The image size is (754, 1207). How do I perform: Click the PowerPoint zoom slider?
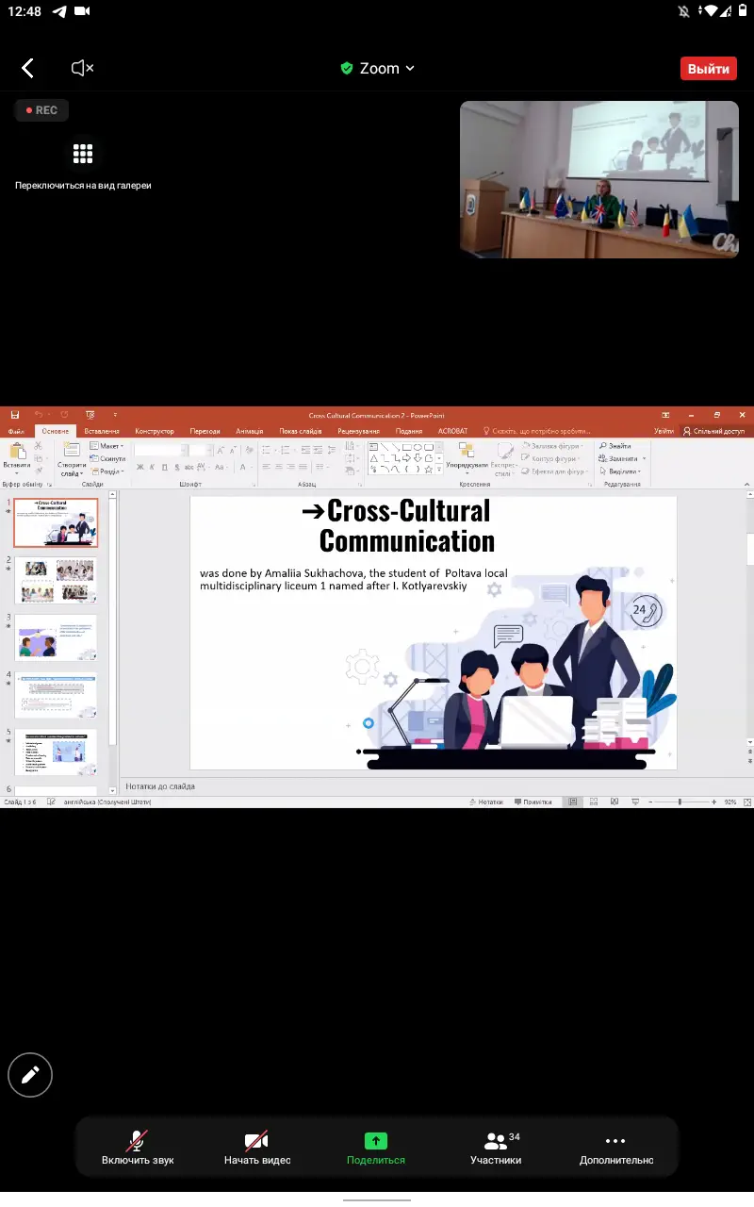click(x=680, y=802)
